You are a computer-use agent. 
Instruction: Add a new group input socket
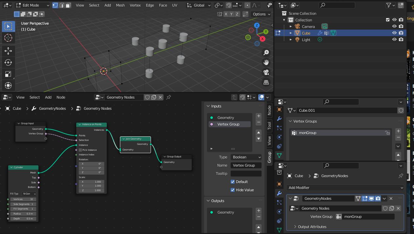(x=259, y=116)
